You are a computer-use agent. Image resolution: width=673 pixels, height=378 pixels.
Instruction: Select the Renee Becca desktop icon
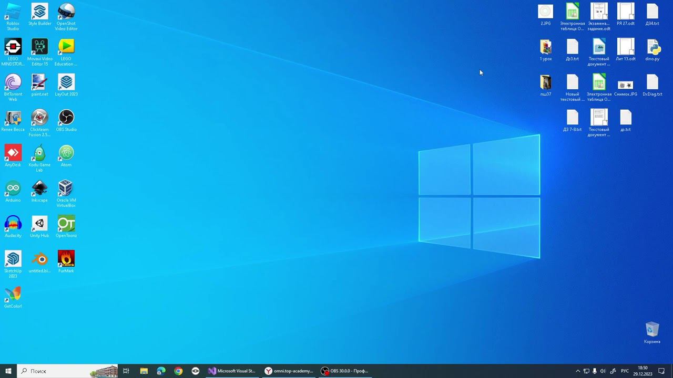(x=13, y=120)
